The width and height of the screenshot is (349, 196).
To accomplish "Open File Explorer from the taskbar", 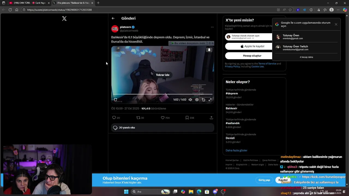I will pos(191,192).
